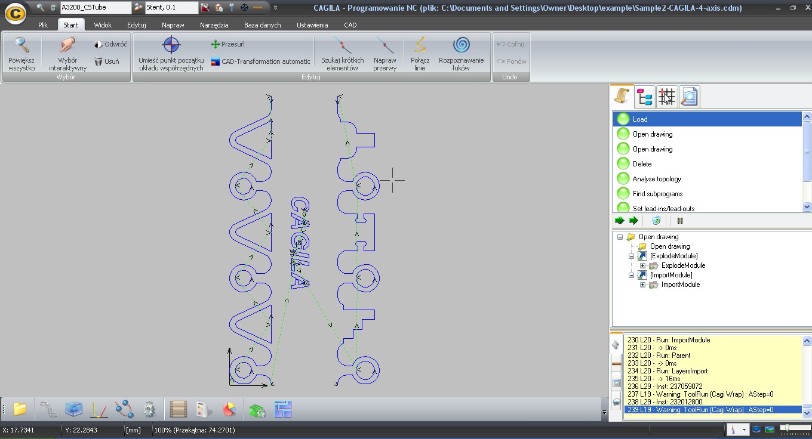The height and width of the screenshot is (439, 812).
Task: Switch to the Widok tab
Action: [x=103, y=25]
